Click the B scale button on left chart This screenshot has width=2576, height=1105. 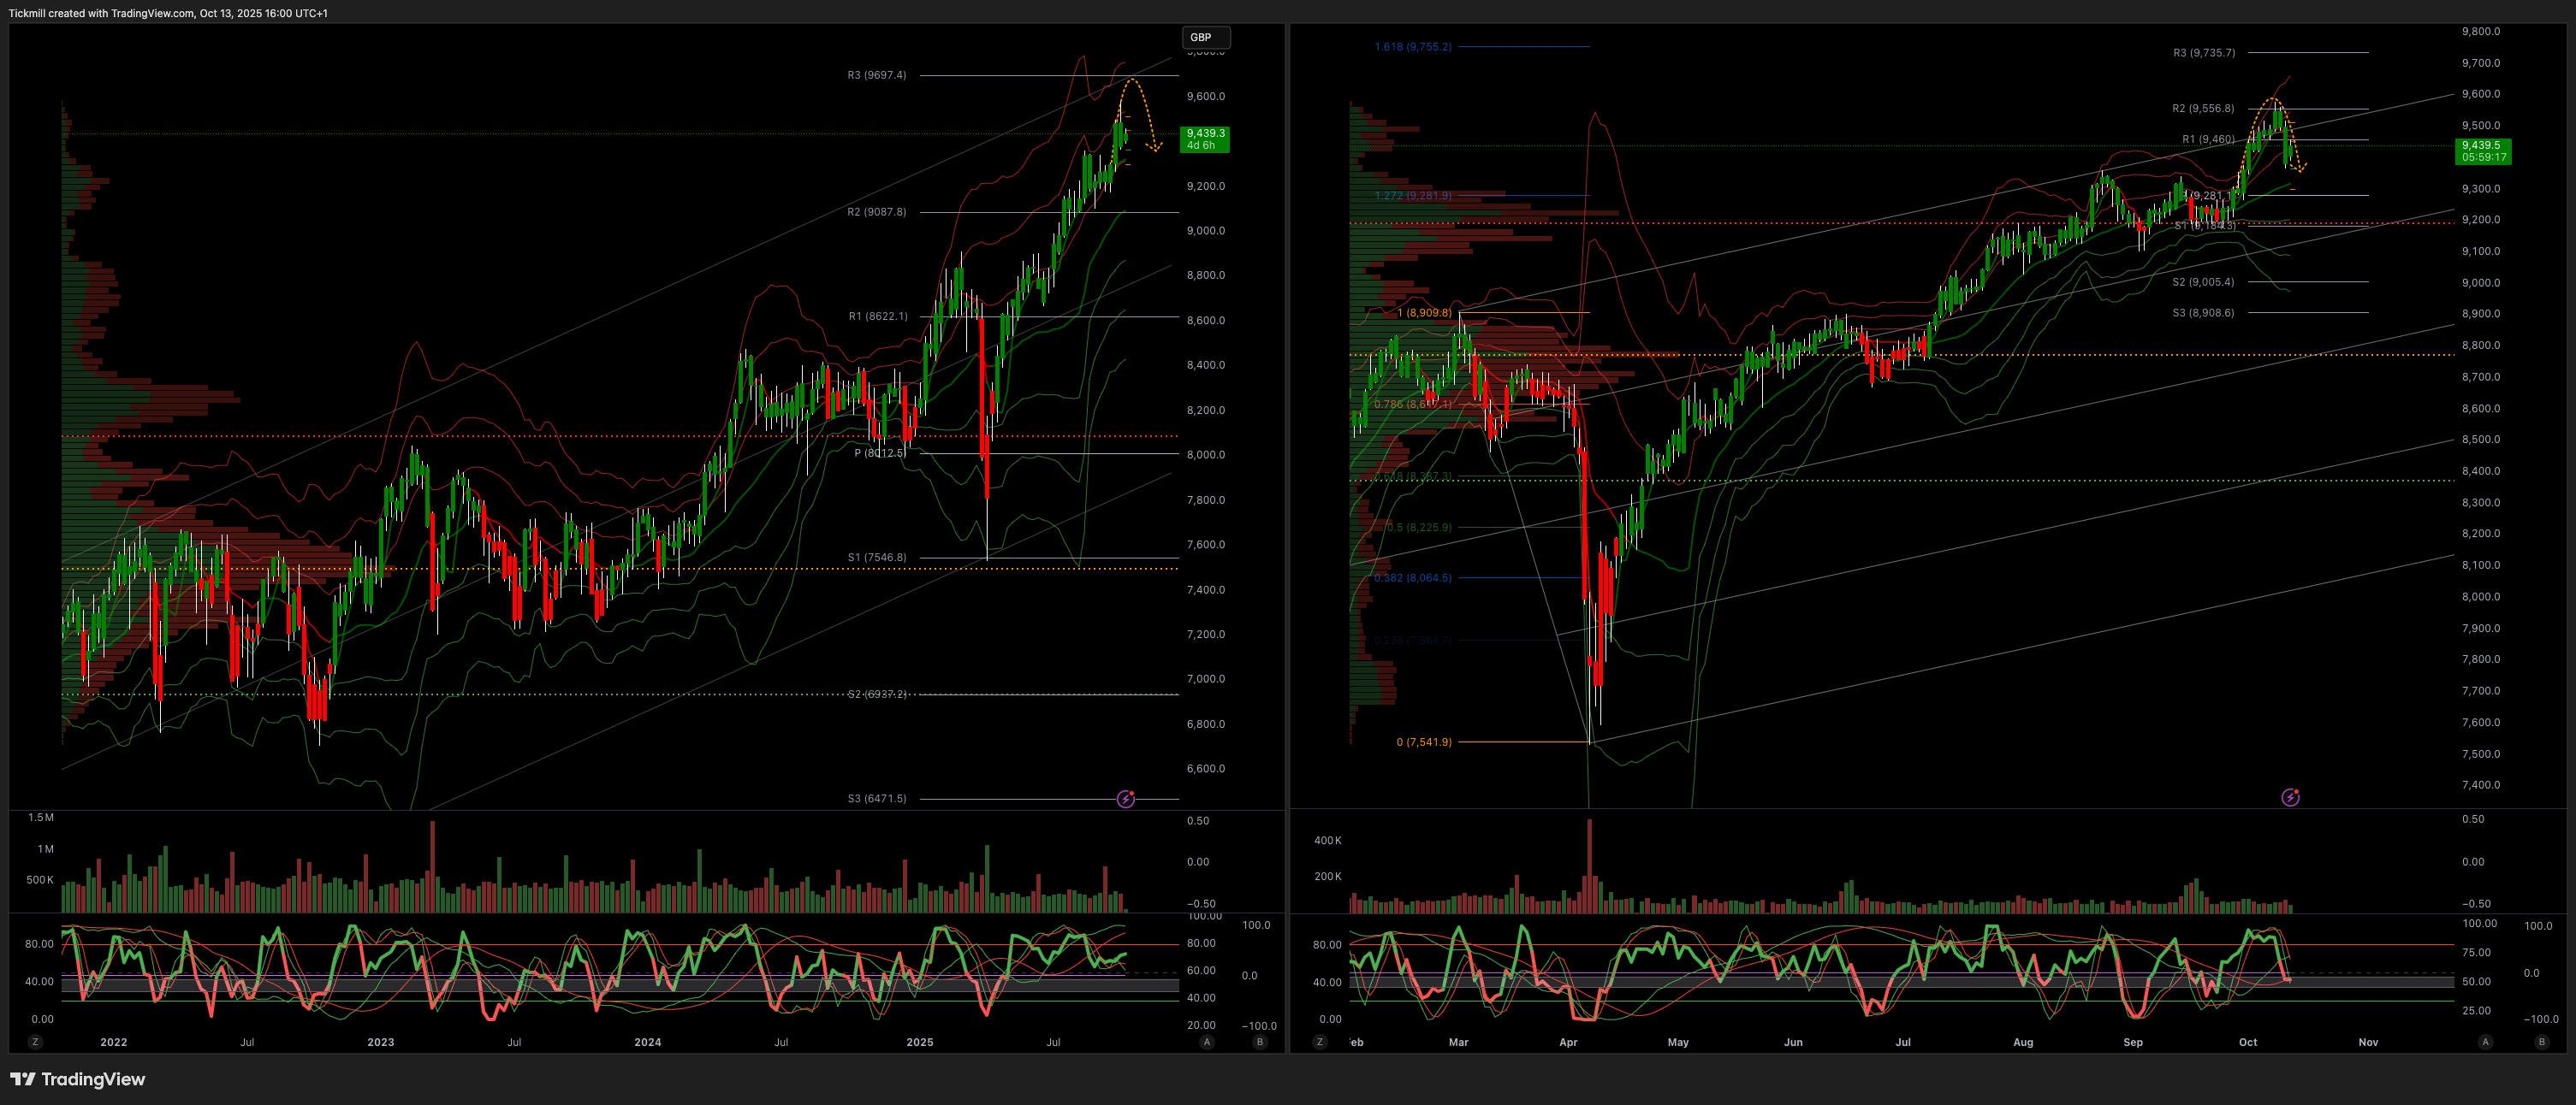coord(1259,1042)
